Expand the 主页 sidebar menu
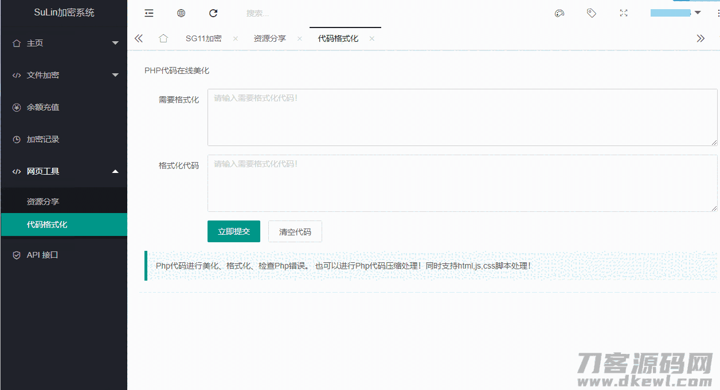The width and height of the screenshot is (720, 390). click(64, 43)
